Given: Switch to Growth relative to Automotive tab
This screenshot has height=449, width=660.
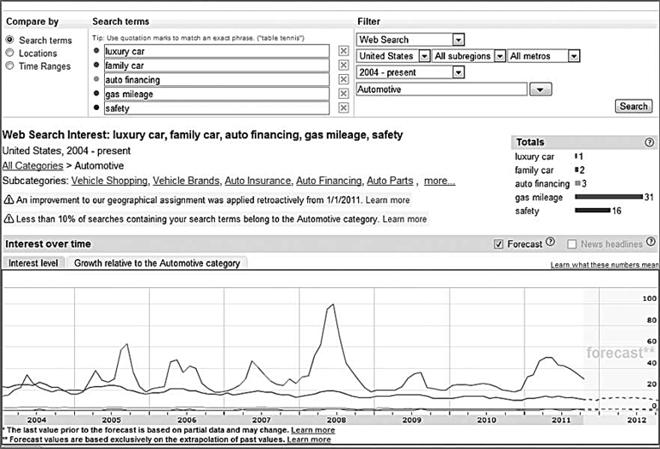Looking at the screenshot, I should 157,263.
